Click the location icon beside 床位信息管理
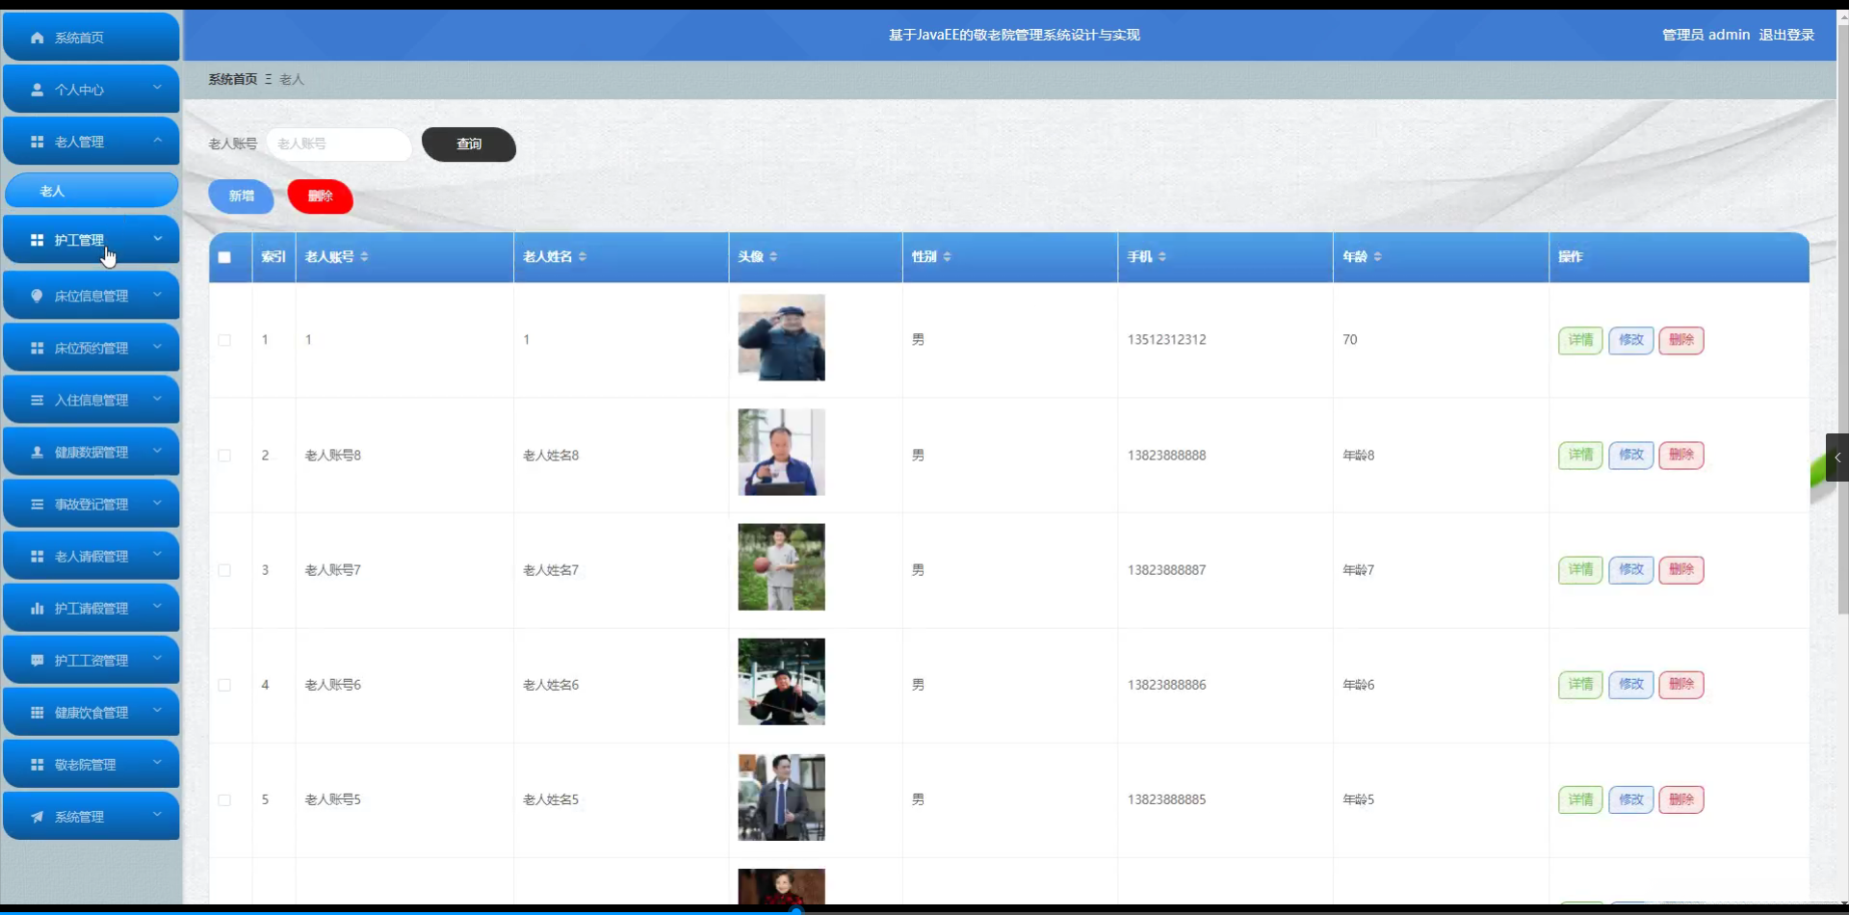 coord(37,296)
